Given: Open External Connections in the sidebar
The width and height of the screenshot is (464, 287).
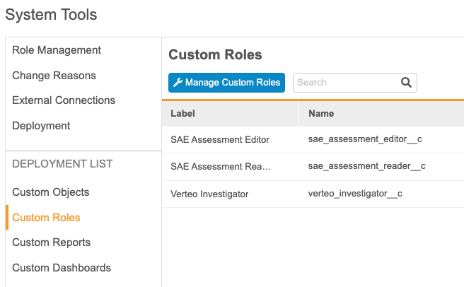Looking at the screenshot, I should click(64, 100).
